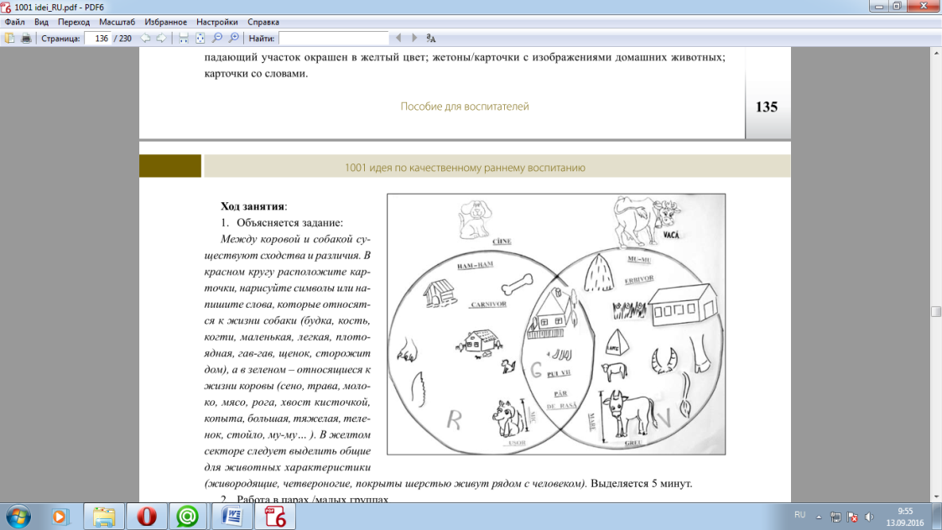Screen dimensions: 942x530
Task: Toggle match case search option
Action: (431, 38)
